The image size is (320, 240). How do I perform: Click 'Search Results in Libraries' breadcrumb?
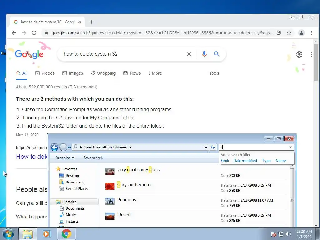pos(105,147)
